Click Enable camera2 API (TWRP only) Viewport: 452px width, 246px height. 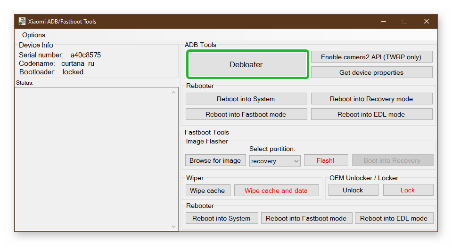[x=371, y=57]
